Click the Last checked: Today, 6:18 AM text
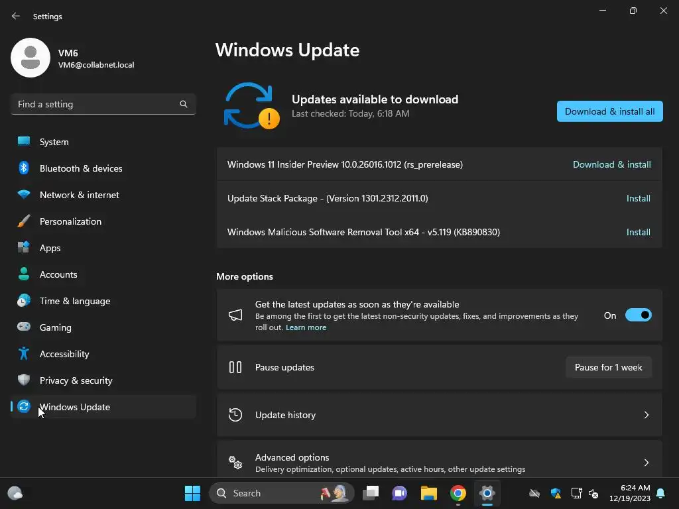Image resolution: width=679 pixels, height=509 pixels. coord(350,113)
